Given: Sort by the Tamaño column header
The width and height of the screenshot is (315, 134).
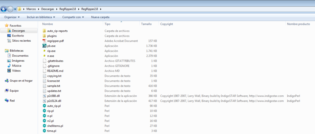Looking at the screenshot, I should coord(146,24).
